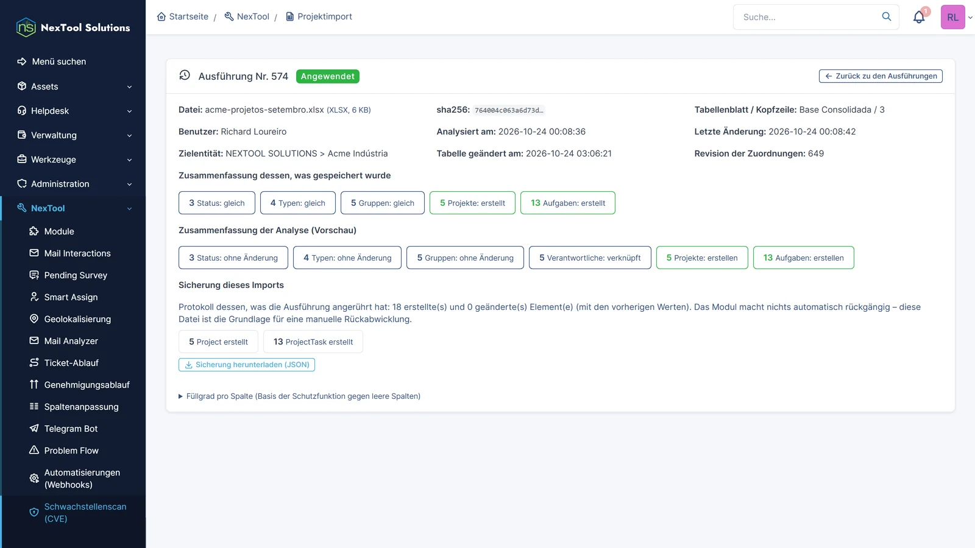Click the Ticket-Ablauf flow icon
Image resolution: width=975 pixels, height=548 pixels.
[34, 363]
